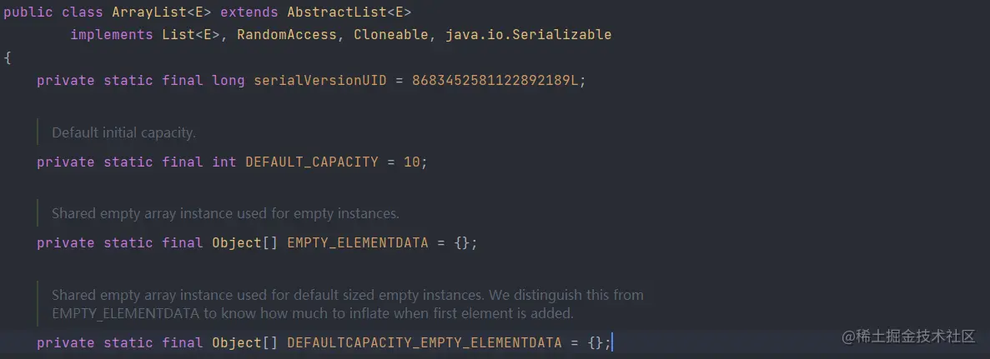
Task: Click the 'public' keyword on the class line
Action: click(x=28, y=12)
